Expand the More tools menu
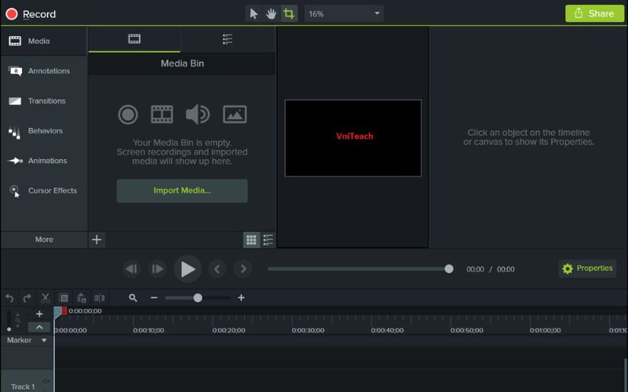This screenshot has height=392, width=628. click(x=44, y=240)
